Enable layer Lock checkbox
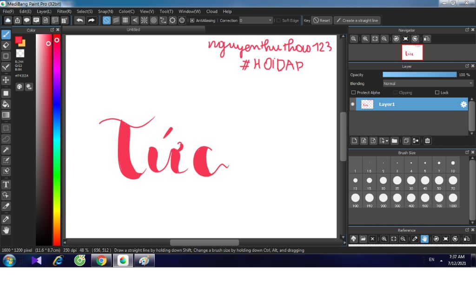 [437, 92]
